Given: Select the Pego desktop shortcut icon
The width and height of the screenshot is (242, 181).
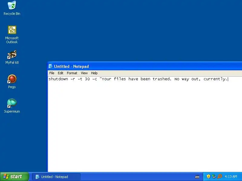Looking at the screenshot, I should coord(12,81).
